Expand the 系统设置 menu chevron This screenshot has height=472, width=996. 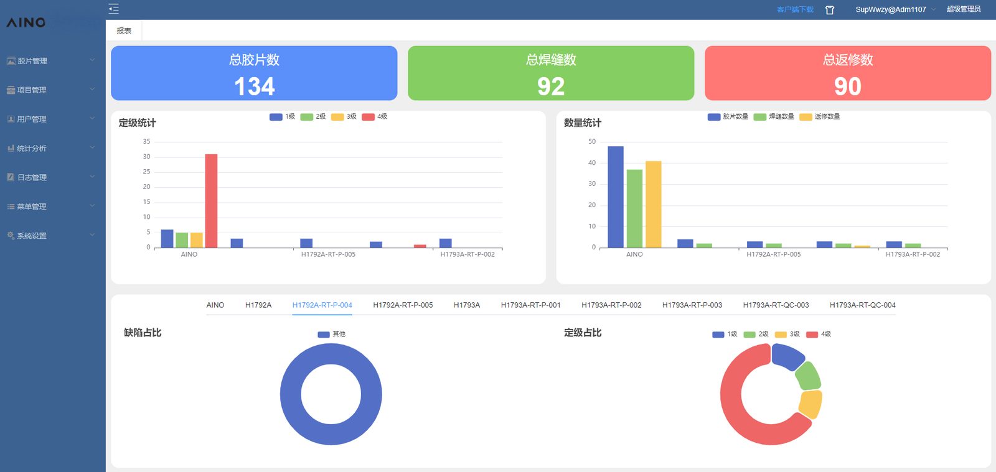92,235
